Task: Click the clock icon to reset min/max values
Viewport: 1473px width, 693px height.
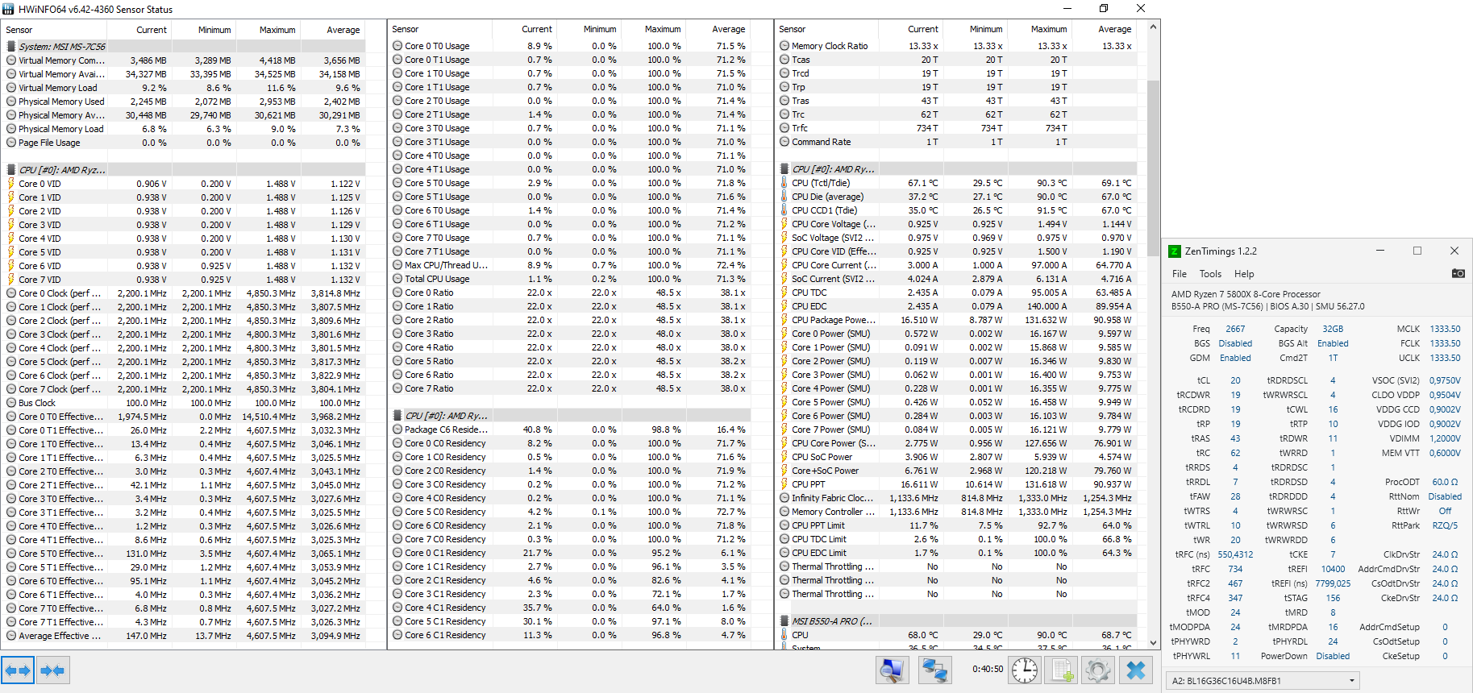Action: pos(1025,670)
